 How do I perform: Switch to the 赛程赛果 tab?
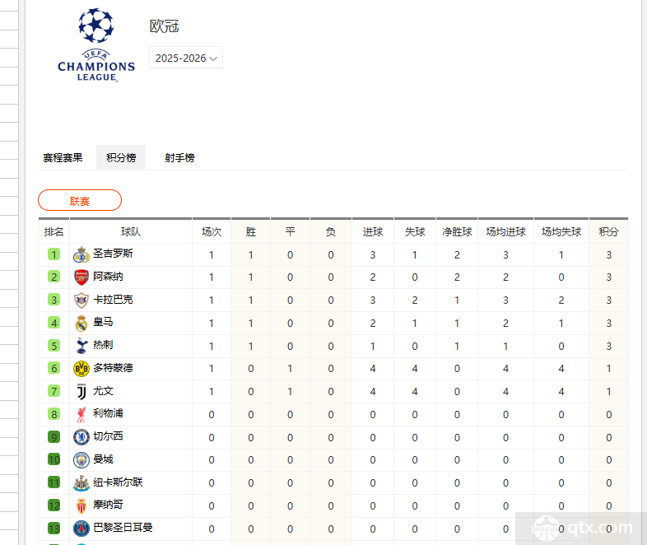pos(63,157)
